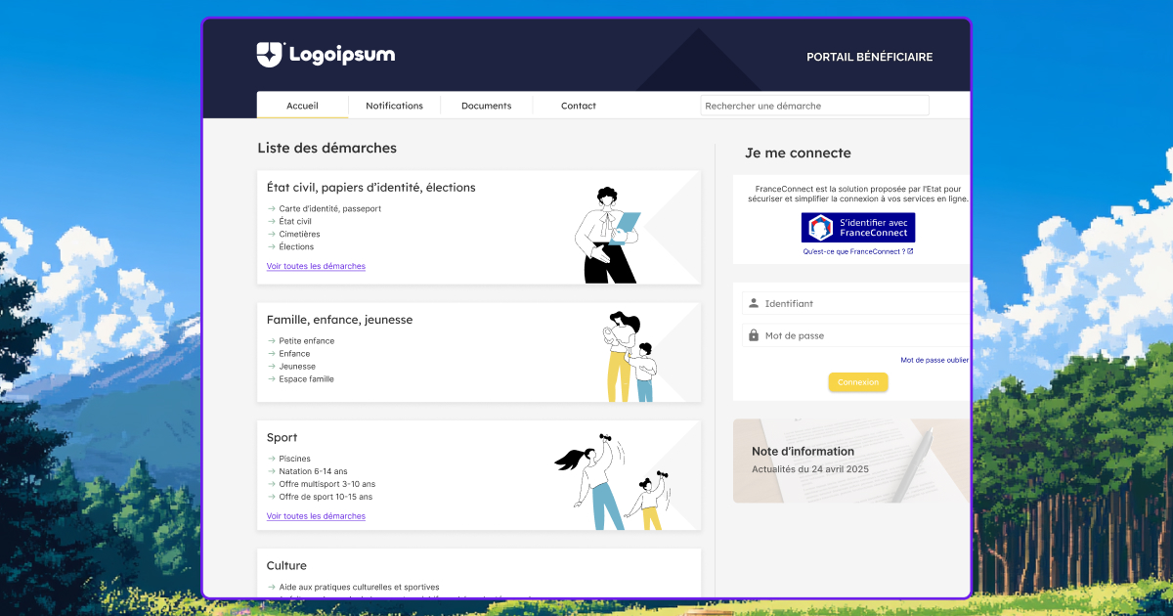Select the Contact tab
Viewport: 1173px width, 616px height.
click(x=578, y=105)
